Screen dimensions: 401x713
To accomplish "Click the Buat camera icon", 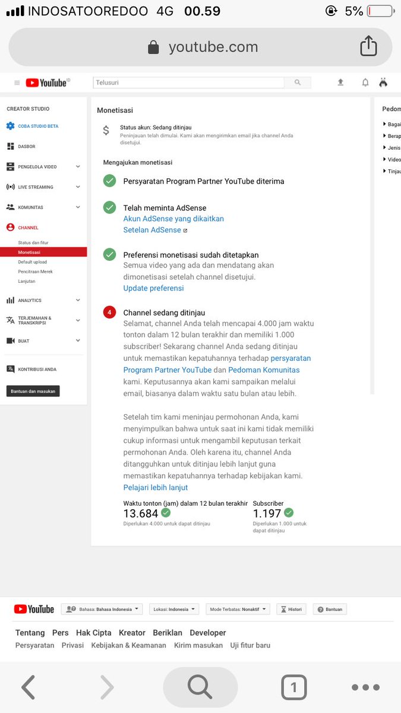I will (x=10, y=341).
